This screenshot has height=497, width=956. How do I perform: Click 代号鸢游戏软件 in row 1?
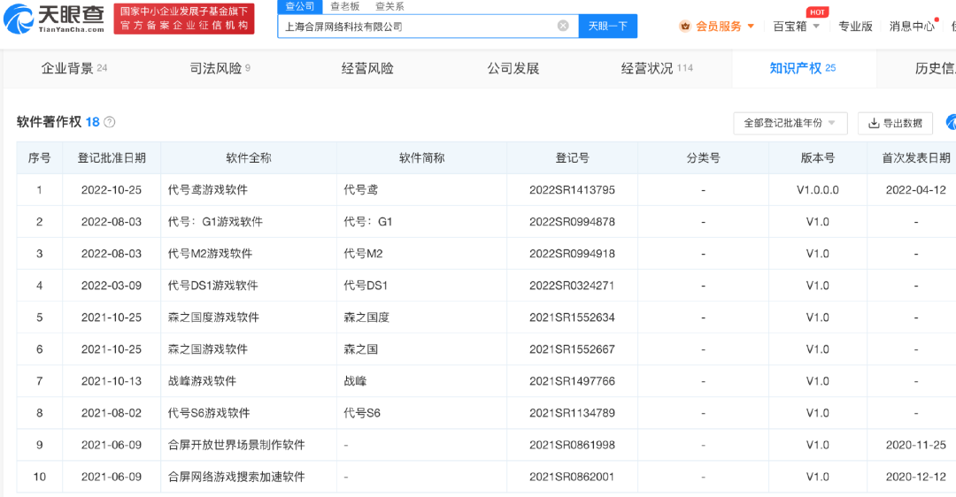pos(208,190)
